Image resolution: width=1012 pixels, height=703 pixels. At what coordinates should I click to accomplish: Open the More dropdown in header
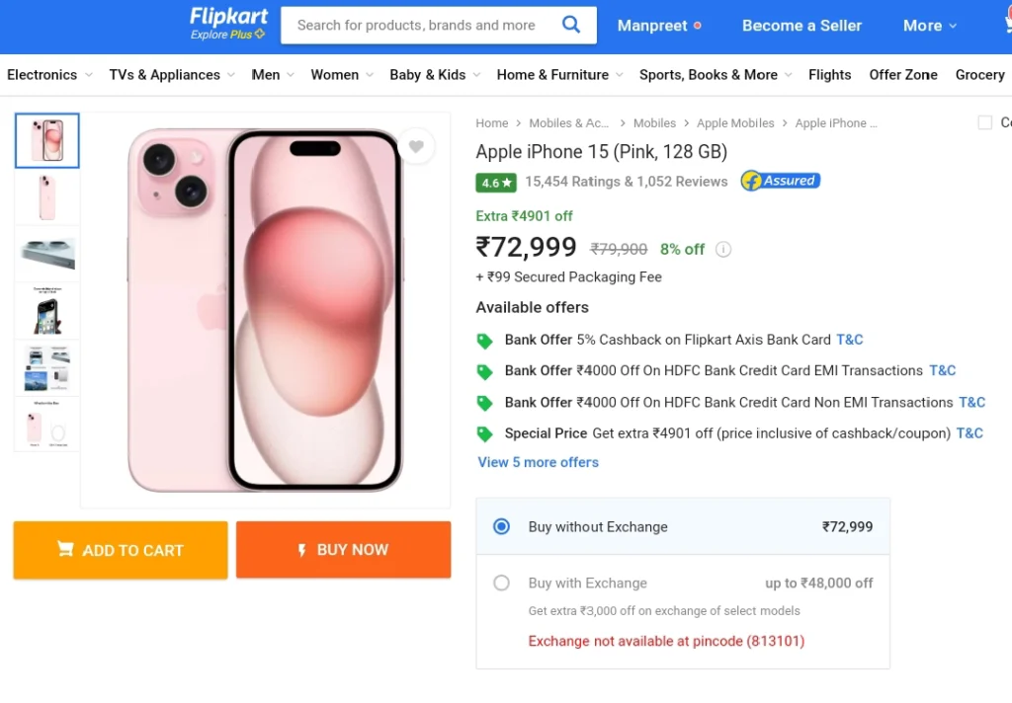(929, 26)
